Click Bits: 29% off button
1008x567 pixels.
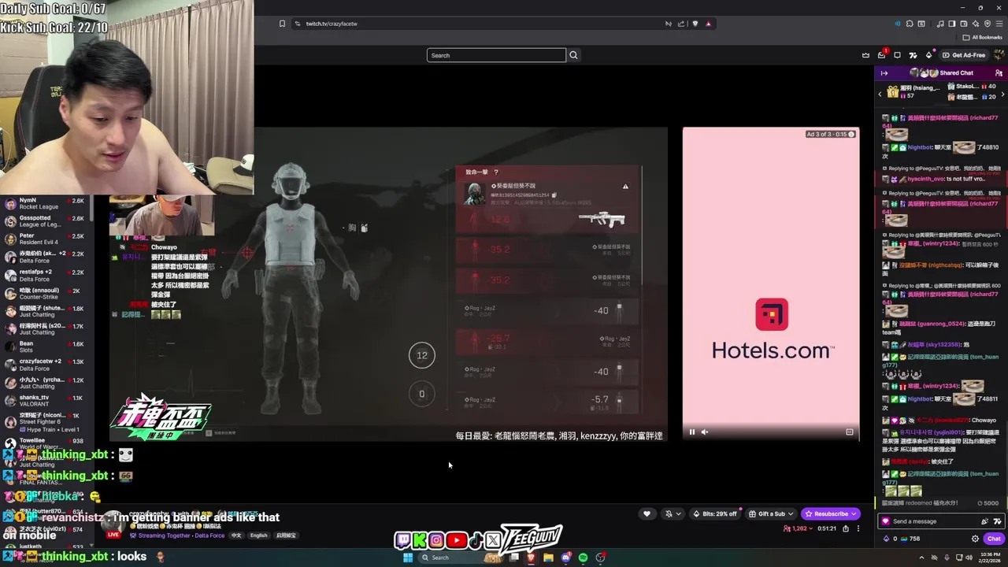pos(714,514)
